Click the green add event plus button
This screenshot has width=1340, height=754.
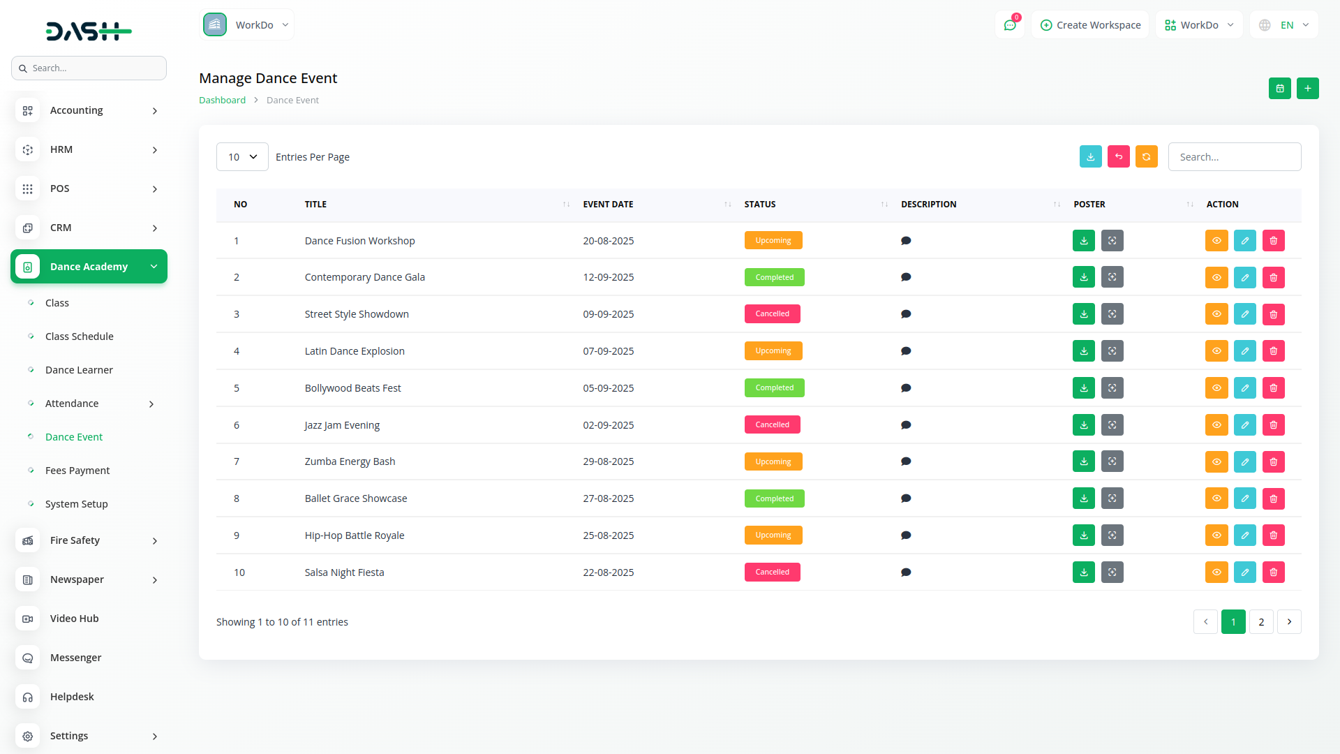pos(1307,89)
